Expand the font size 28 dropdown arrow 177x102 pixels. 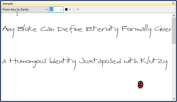[x=61, y=10]
